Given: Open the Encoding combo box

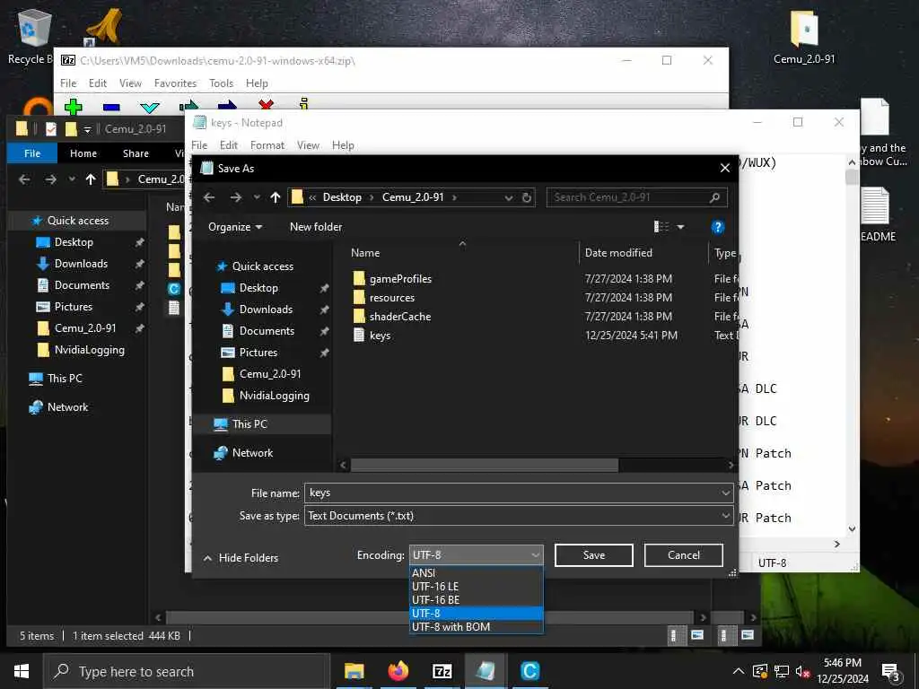Looking at the screenshot, I should pos(476,554).
